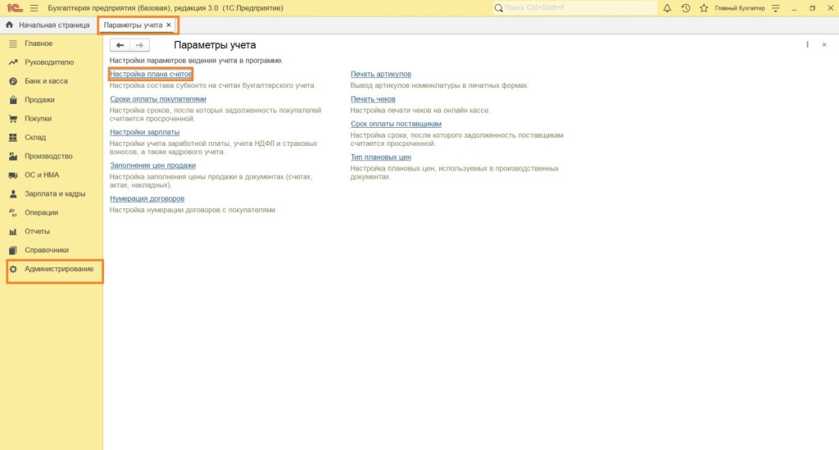
Task: Open Печать артикулов link
Action: pos(381,74)
